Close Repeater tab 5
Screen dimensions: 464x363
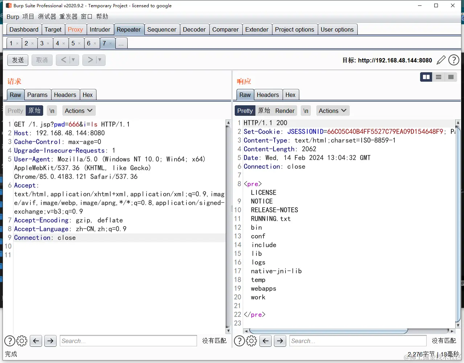click(x=79, y=44)
